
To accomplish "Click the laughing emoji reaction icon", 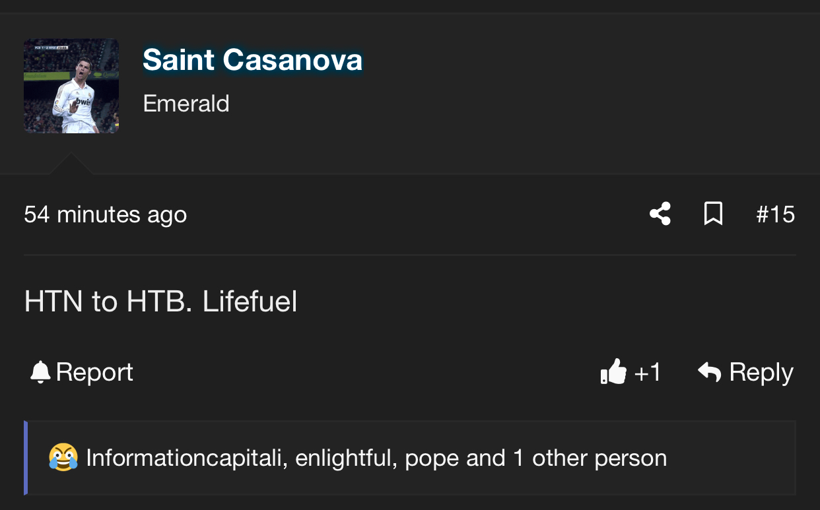I will click(63, 458).
